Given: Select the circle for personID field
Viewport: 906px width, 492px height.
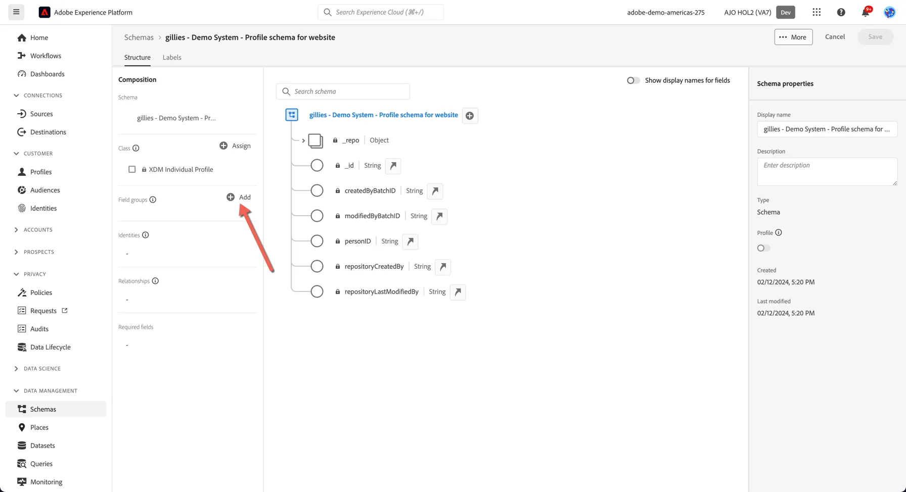Looking at the screenshot, I should click(x=317, y=241).
